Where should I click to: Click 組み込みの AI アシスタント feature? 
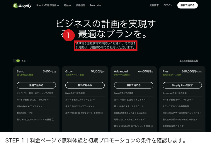[29, 106]
